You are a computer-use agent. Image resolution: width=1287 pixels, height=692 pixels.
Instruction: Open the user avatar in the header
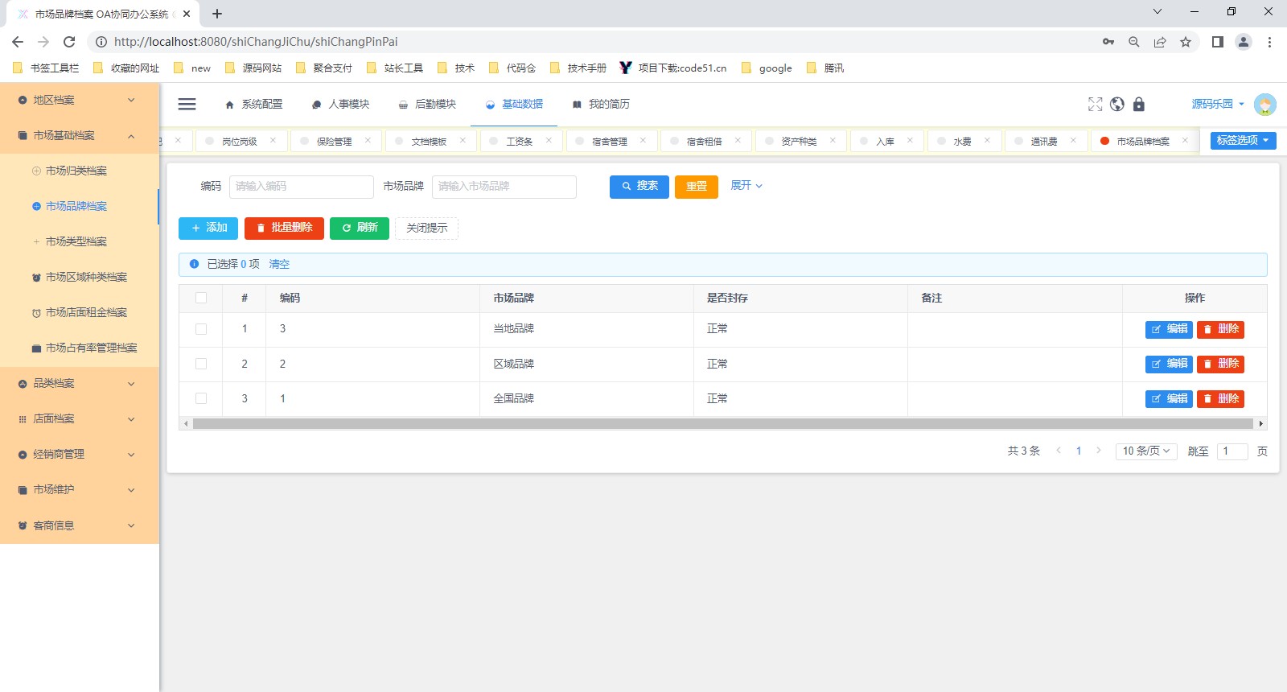click(x=1264, y=105)
